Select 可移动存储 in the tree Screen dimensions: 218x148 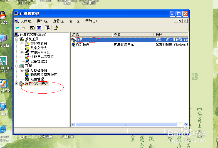tap(39, 70)
